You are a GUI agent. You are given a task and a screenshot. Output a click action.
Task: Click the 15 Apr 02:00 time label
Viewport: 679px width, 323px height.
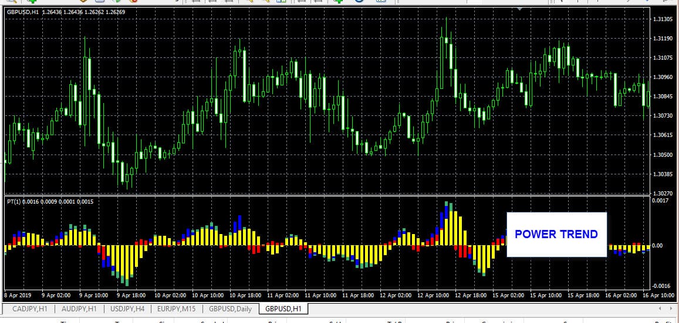pos(508,295)
